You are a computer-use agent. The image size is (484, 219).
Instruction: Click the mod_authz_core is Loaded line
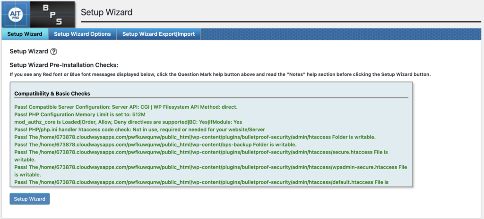tap(128, 122)
